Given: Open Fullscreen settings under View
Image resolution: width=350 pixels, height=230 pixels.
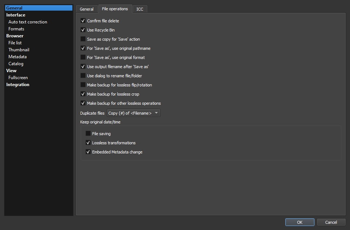Looking at the screenshot, I should [18, 78].
